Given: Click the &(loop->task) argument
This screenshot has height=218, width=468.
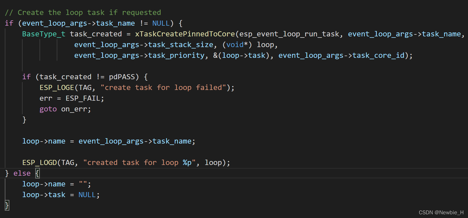Looking at the screenshot, I should tap(241, 56).
